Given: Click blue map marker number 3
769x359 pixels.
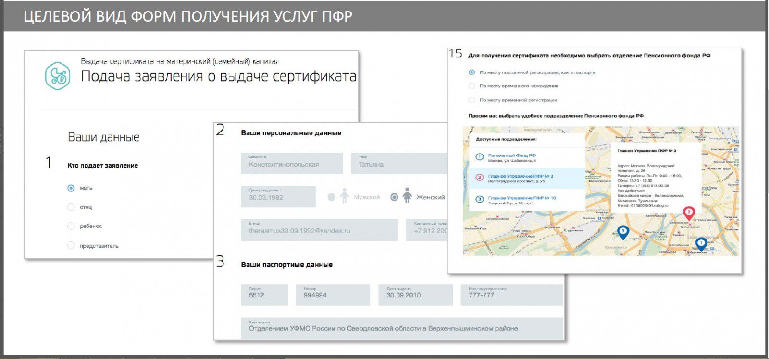Looking at the screenshot, I should (623, 233).
